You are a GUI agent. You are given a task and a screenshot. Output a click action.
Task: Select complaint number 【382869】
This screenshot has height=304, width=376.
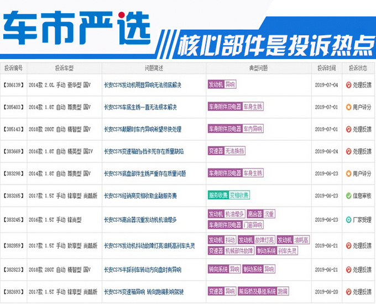coord(13,246)
